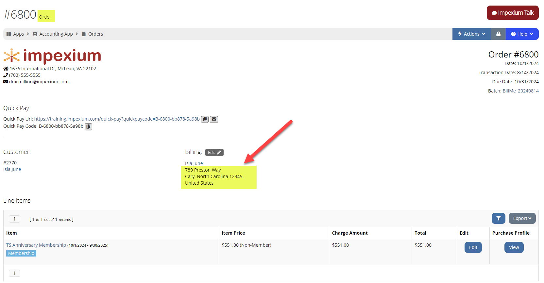Expand the Export dropdown
544x283 pixels.
pos(522,218)
